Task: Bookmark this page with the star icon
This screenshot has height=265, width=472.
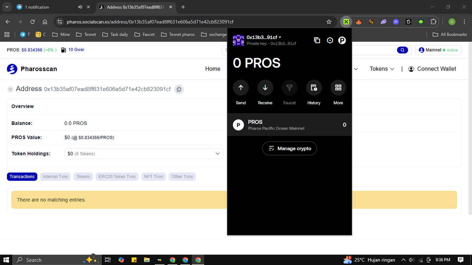Action: [329, 22]
